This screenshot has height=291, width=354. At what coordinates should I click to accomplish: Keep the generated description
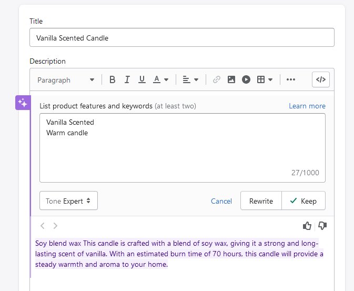(x=304, y=200)
